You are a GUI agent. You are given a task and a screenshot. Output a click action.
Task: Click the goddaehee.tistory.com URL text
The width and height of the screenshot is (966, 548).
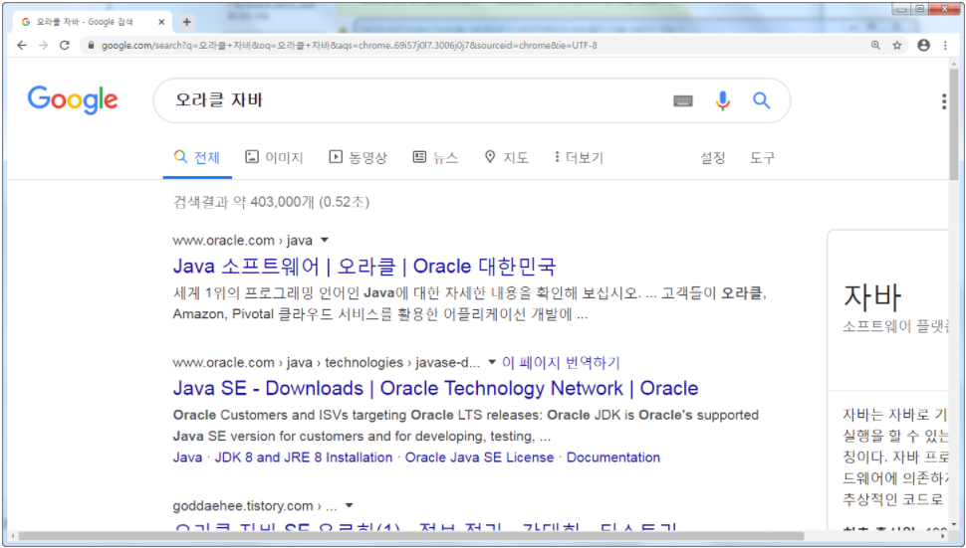pyautogui.click(x=255, y=505)
